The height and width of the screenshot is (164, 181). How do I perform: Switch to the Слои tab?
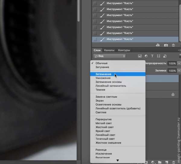pos(97,50)
